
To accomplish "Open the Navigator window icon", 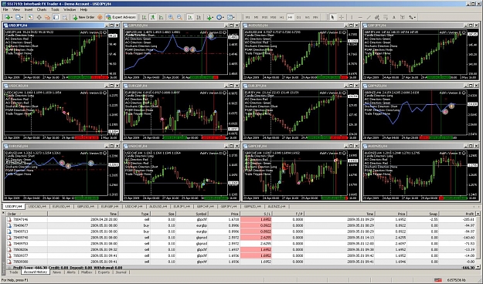I will point(47,17).
